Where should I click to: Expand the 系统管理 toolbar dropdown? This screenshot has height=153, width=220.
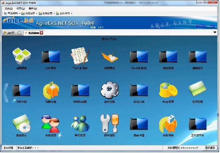click(x=54, y=14)
